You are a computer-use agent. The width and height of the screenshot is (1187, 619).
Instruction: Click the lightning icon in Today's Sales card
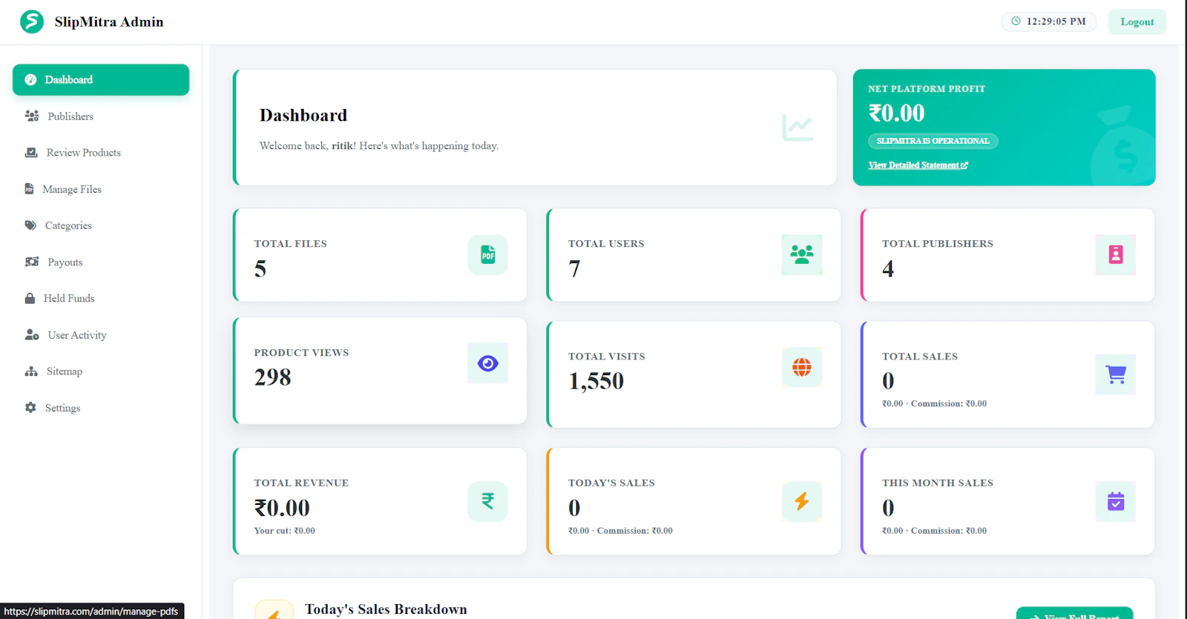[802, 501]
